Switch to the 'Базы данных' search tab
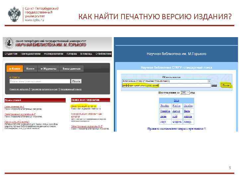 click(x=71, y=69)
